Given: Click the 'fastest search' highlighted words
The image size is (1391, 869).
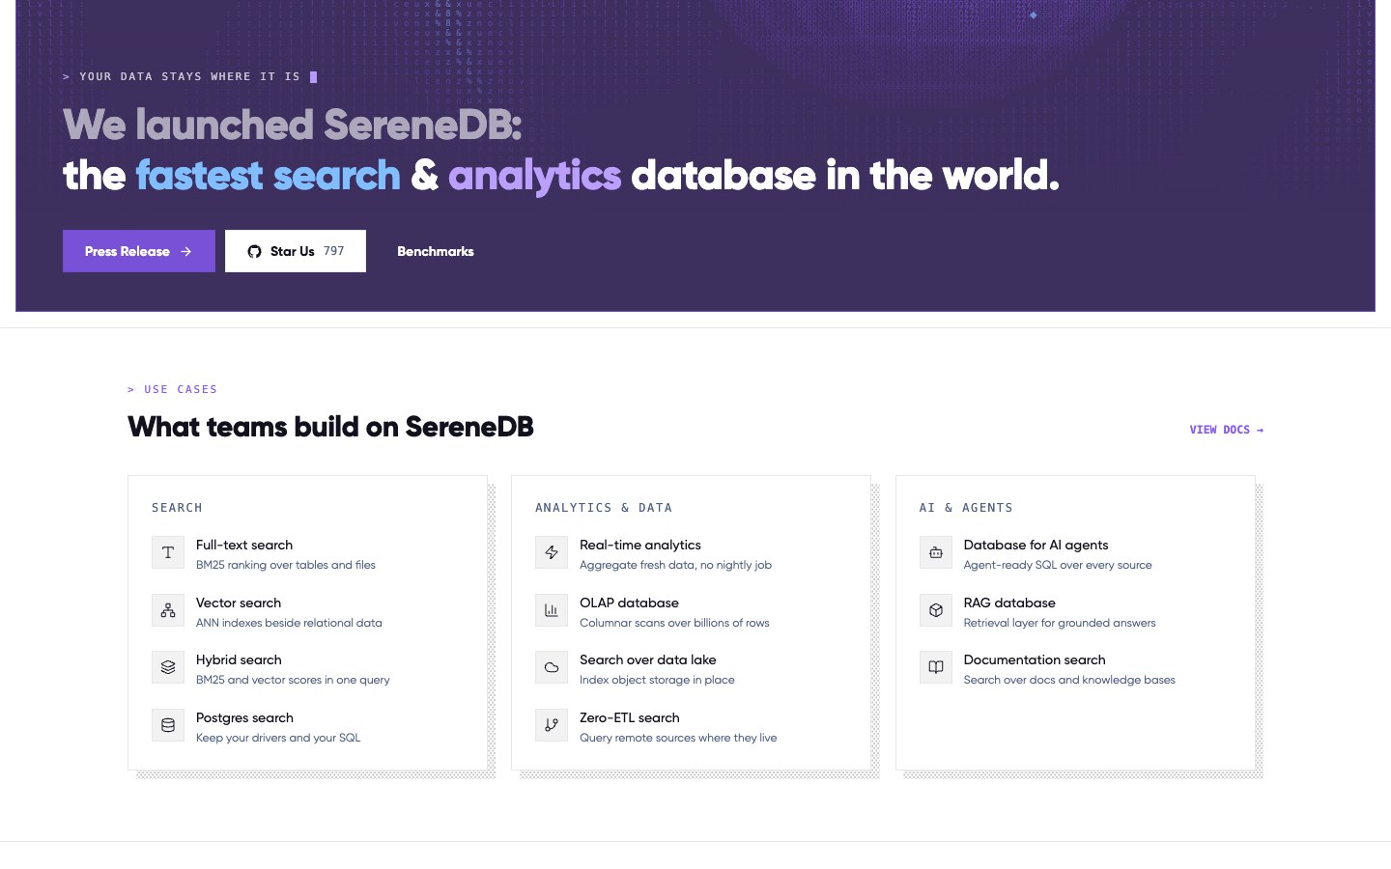Looking at the screenshot, I should [268, 176].
